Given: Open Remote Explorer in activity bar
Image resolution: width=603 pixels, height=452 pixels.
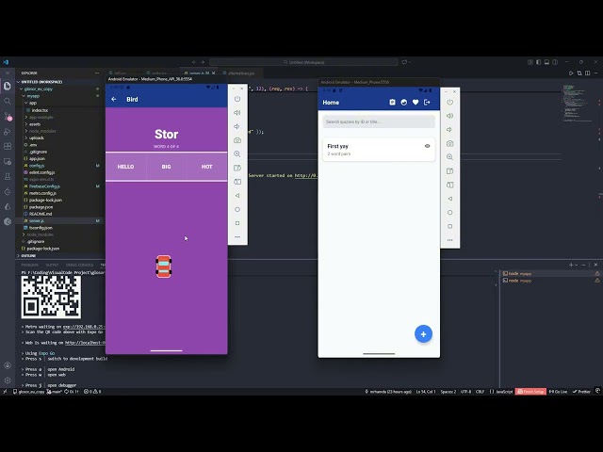Looking at the screenshot, I should click(8, 161).
